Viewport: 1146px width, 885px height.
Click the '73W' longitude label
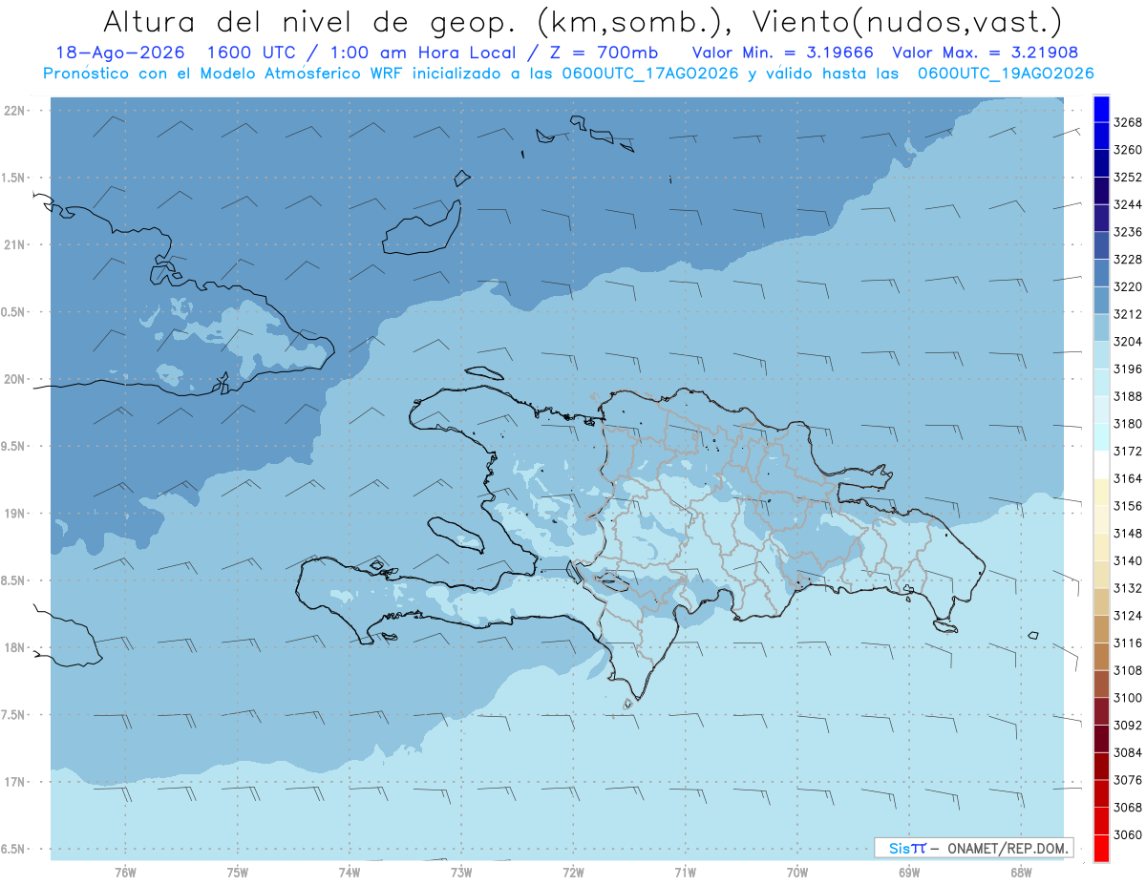click(461, 873)
